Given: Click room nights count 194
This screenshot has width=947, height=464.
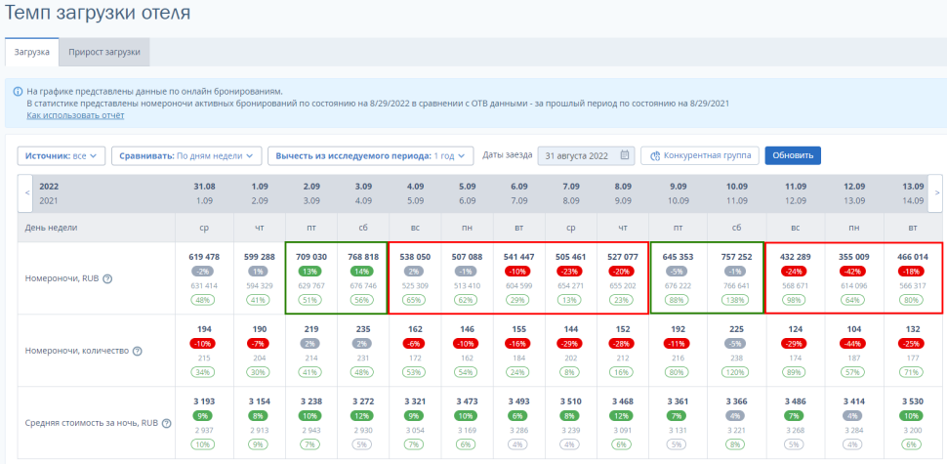Looking at the screenshot, I should 204,329.
